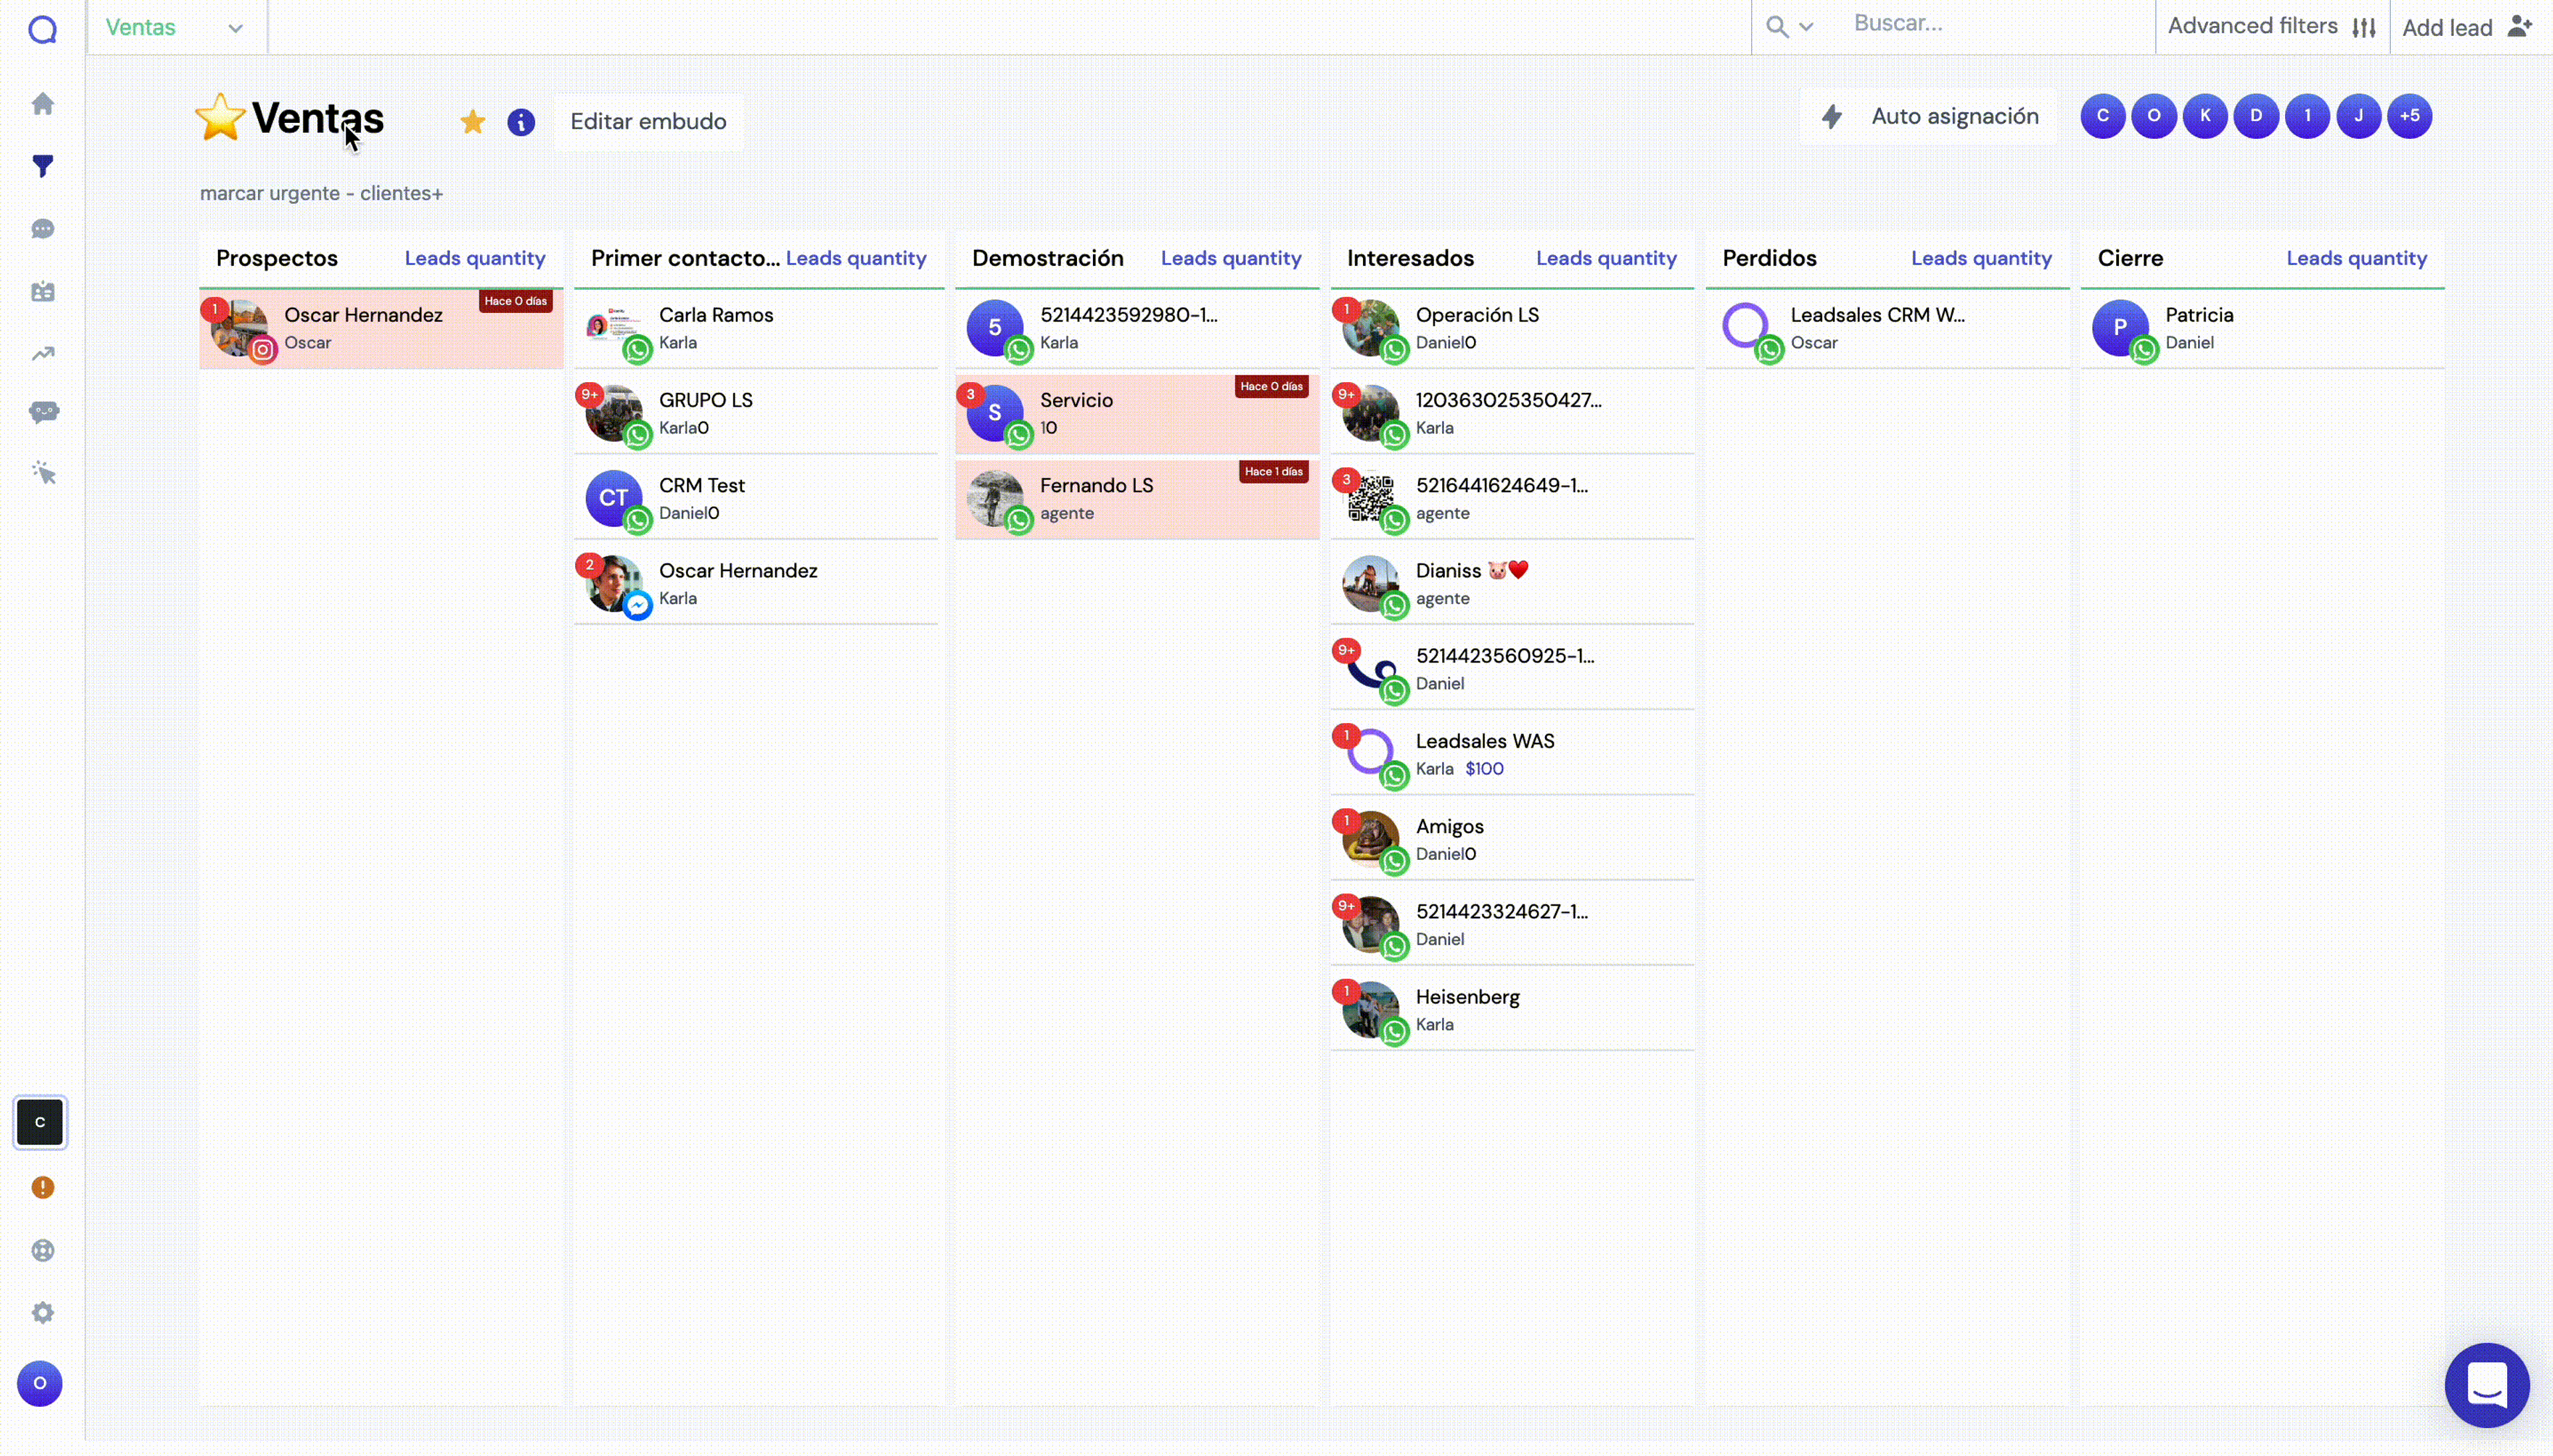Viewport: 2553px width, 1456px height.
Task: Open the home icon in sidebar
Action: pos(42,104)
